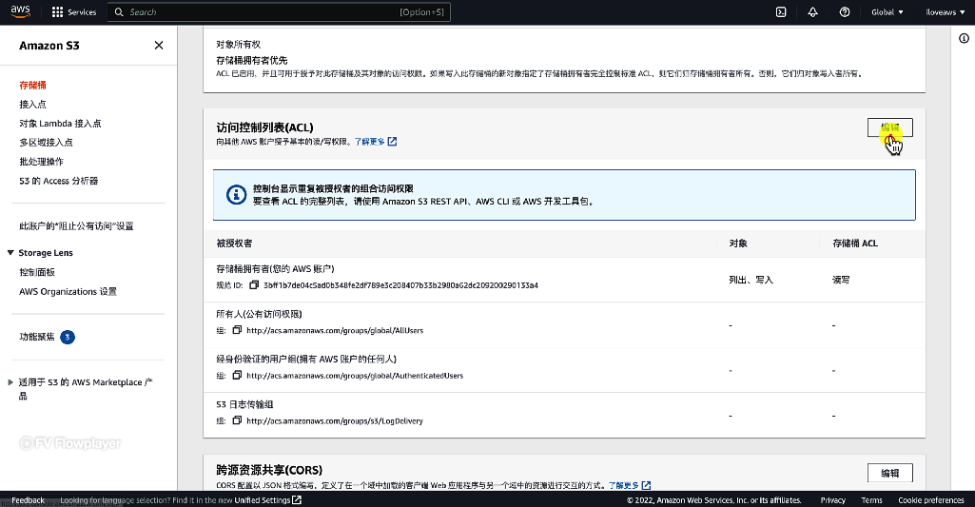
Task: Select the 存储桶拥有者优先 ownership text
Action: tap(252, 60)
